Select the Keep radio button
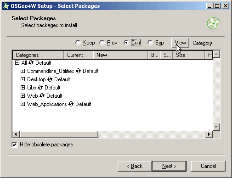Image resolution: width=232 pixels, height=178 pixels. (78, 43)
